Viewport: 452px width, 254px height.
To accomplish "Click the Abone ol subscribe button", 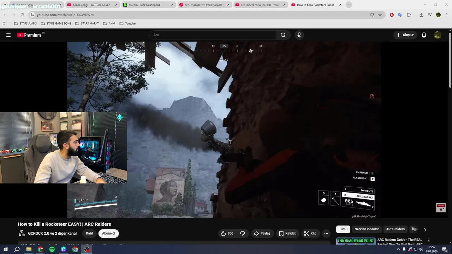I will 109,233.
